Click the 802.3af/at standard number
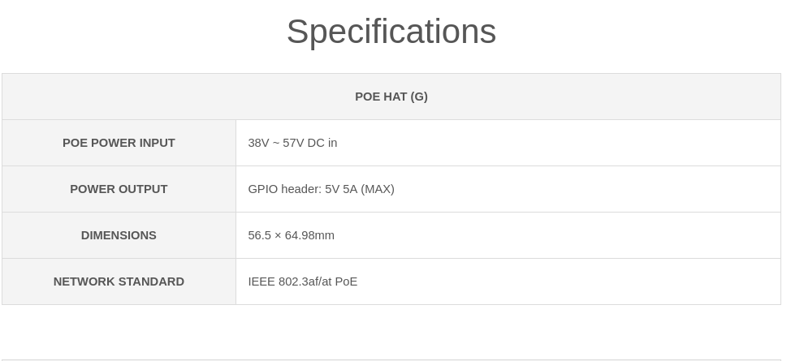 tap(305, 281)
